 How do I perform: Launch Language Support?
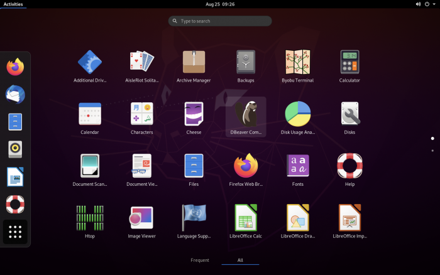[194, 222]
